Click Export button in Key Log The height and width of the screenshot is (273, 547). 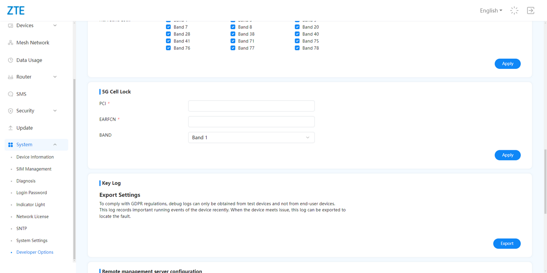(x=507, y=243)
